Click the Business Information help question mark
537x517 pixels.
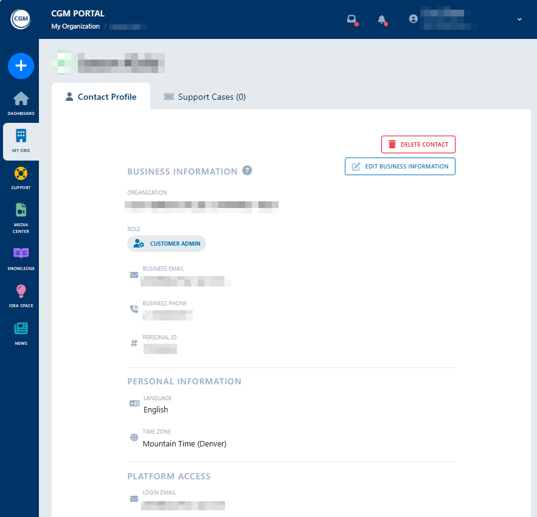point(247,170)
